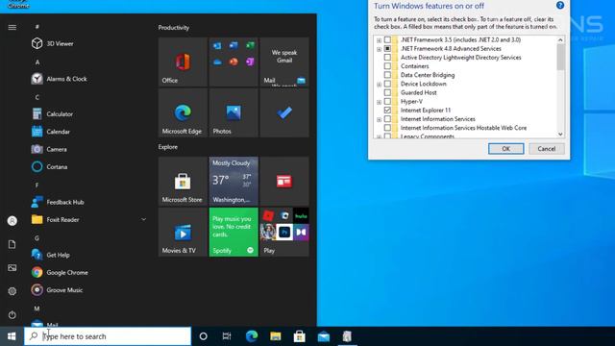Launch Google Chrome from app list
The height and width of the screenshot is (346, 615).
click(60, 272)
